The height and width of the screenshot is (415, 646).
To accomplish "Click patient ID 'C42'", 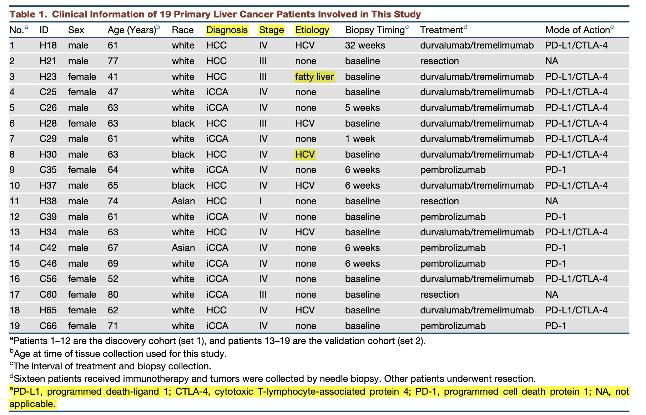I will 48,248.
